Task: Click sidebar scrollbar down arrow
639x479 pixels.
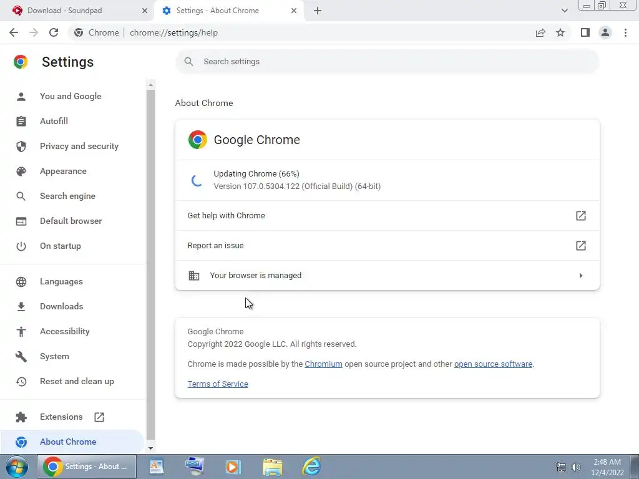Action: pos(150,448)
